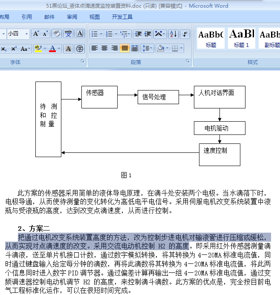Apply red font color
Screen dimensions: 280x295
coord(52,49)
